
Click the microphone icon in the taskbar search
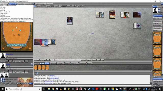tap(39, 89)
